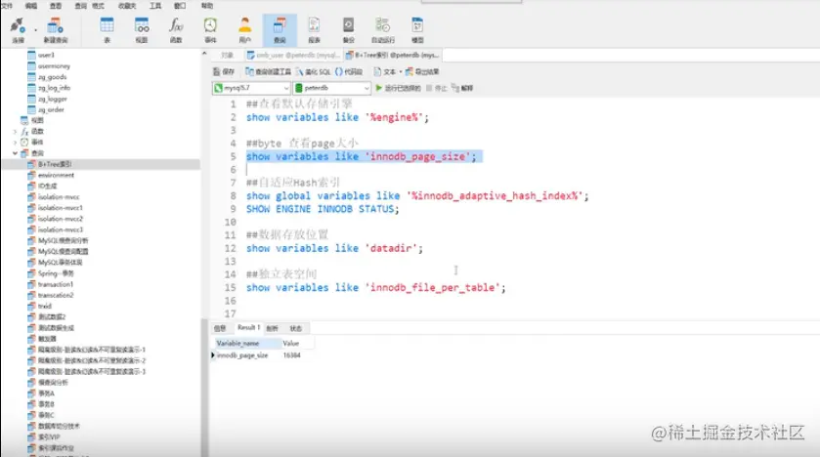This screenshot has width=820, height=457.
Task: Open the 文件 (File) menu
Action: [7, 6]
